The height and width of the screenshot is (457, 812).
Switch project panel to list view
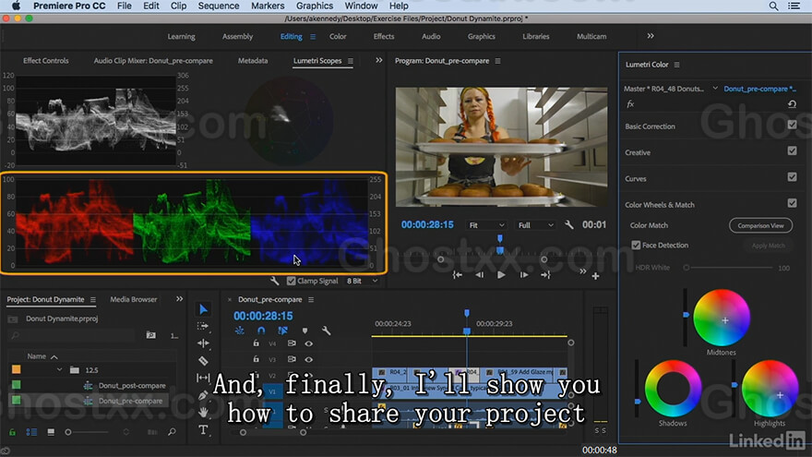coord(31,432)
